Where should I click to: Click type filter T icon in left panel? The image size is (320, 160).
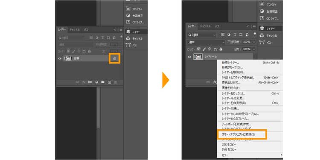point(103,38)
